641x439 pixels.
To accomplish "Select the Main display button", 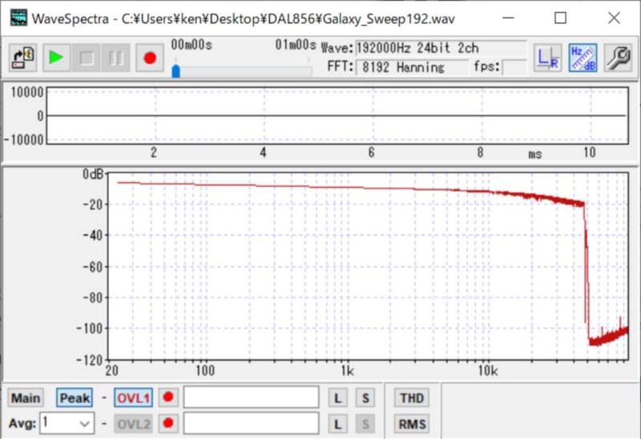I will click(x=26, y=397).
